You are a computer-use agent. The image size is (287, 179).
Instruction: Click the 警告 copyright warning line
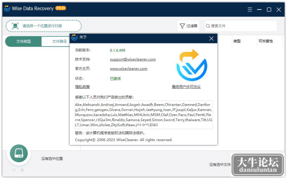110,133
